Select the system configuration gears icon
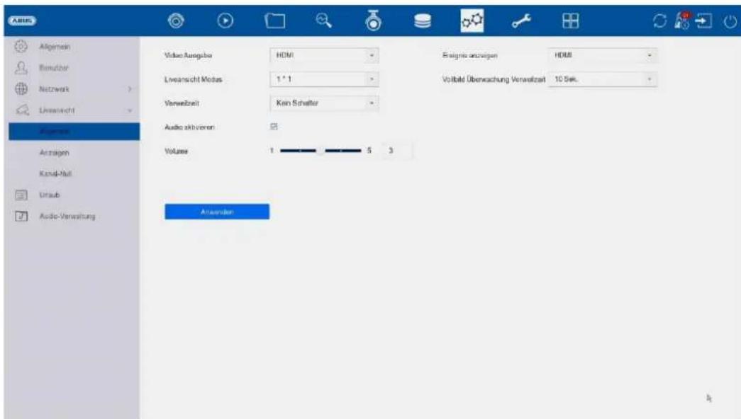Viewport: 741px width, 419px height. (472, 21)
